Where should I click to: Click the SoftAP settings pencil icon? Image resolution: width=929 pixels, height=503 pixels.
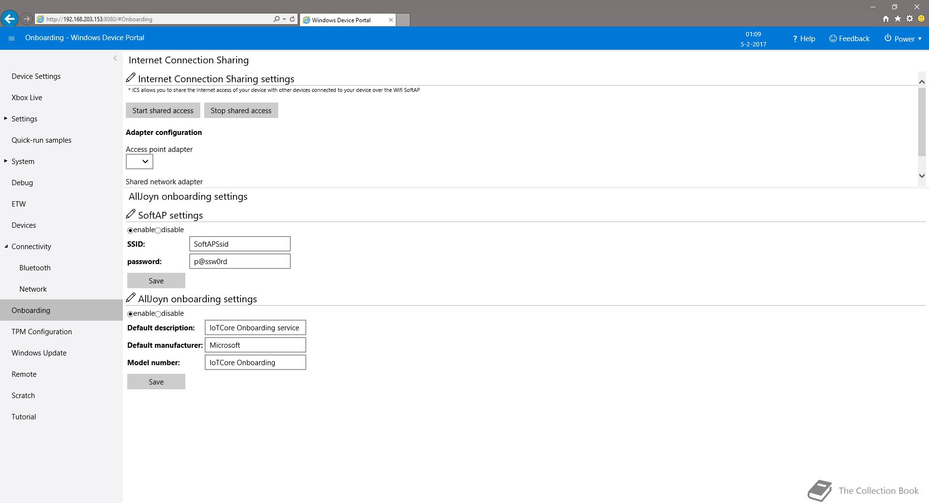pyautogui.click(x=131, y=214)
